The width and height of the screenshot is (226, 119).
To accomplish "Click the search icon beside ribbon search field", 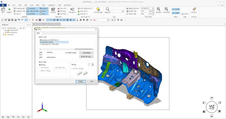I will click(123, 11).
